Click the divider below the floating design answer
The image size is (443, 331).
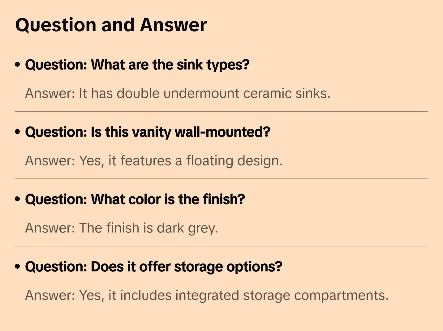click(x=222, y=179)
